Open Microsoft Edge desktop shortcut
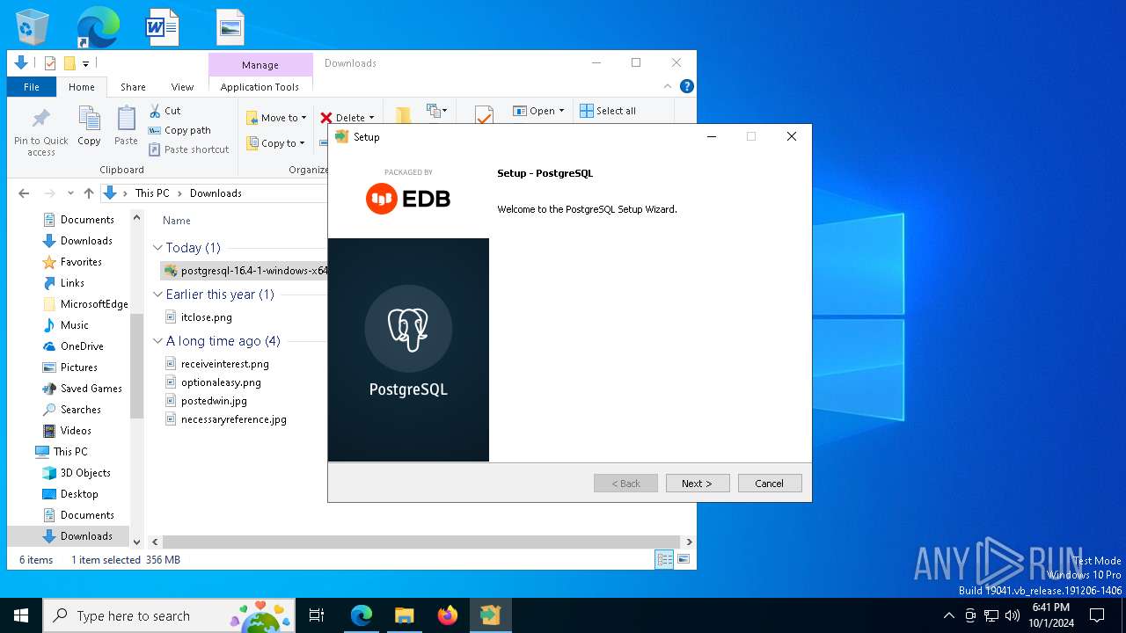Screen dimensions: 1126x633 pyautogui.click(x=98, y=27)
